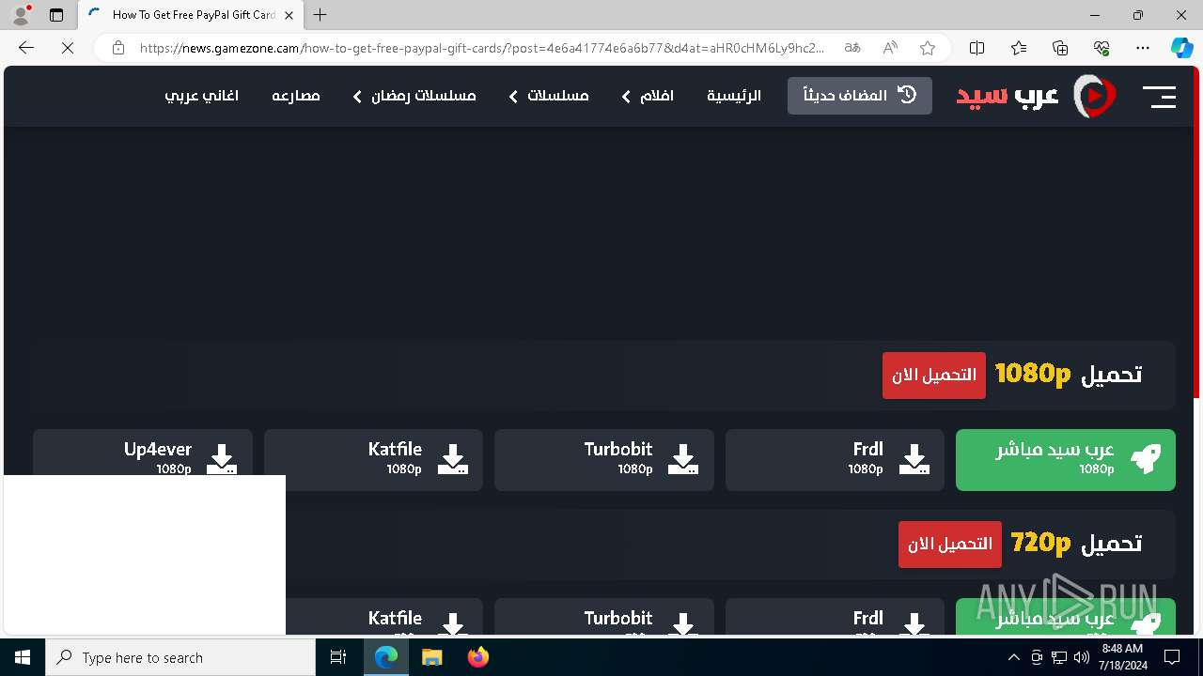Click the Windows taskbar search box
1203x676 pixels.
click(180, 657)
